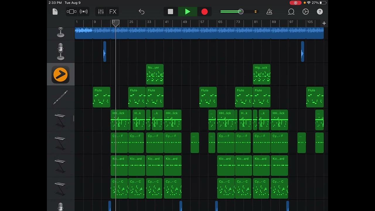The height and width of the screenshot is (211, 375).
Task: Tap bar 81 on the timeline ruler
Action: point(256,22)
